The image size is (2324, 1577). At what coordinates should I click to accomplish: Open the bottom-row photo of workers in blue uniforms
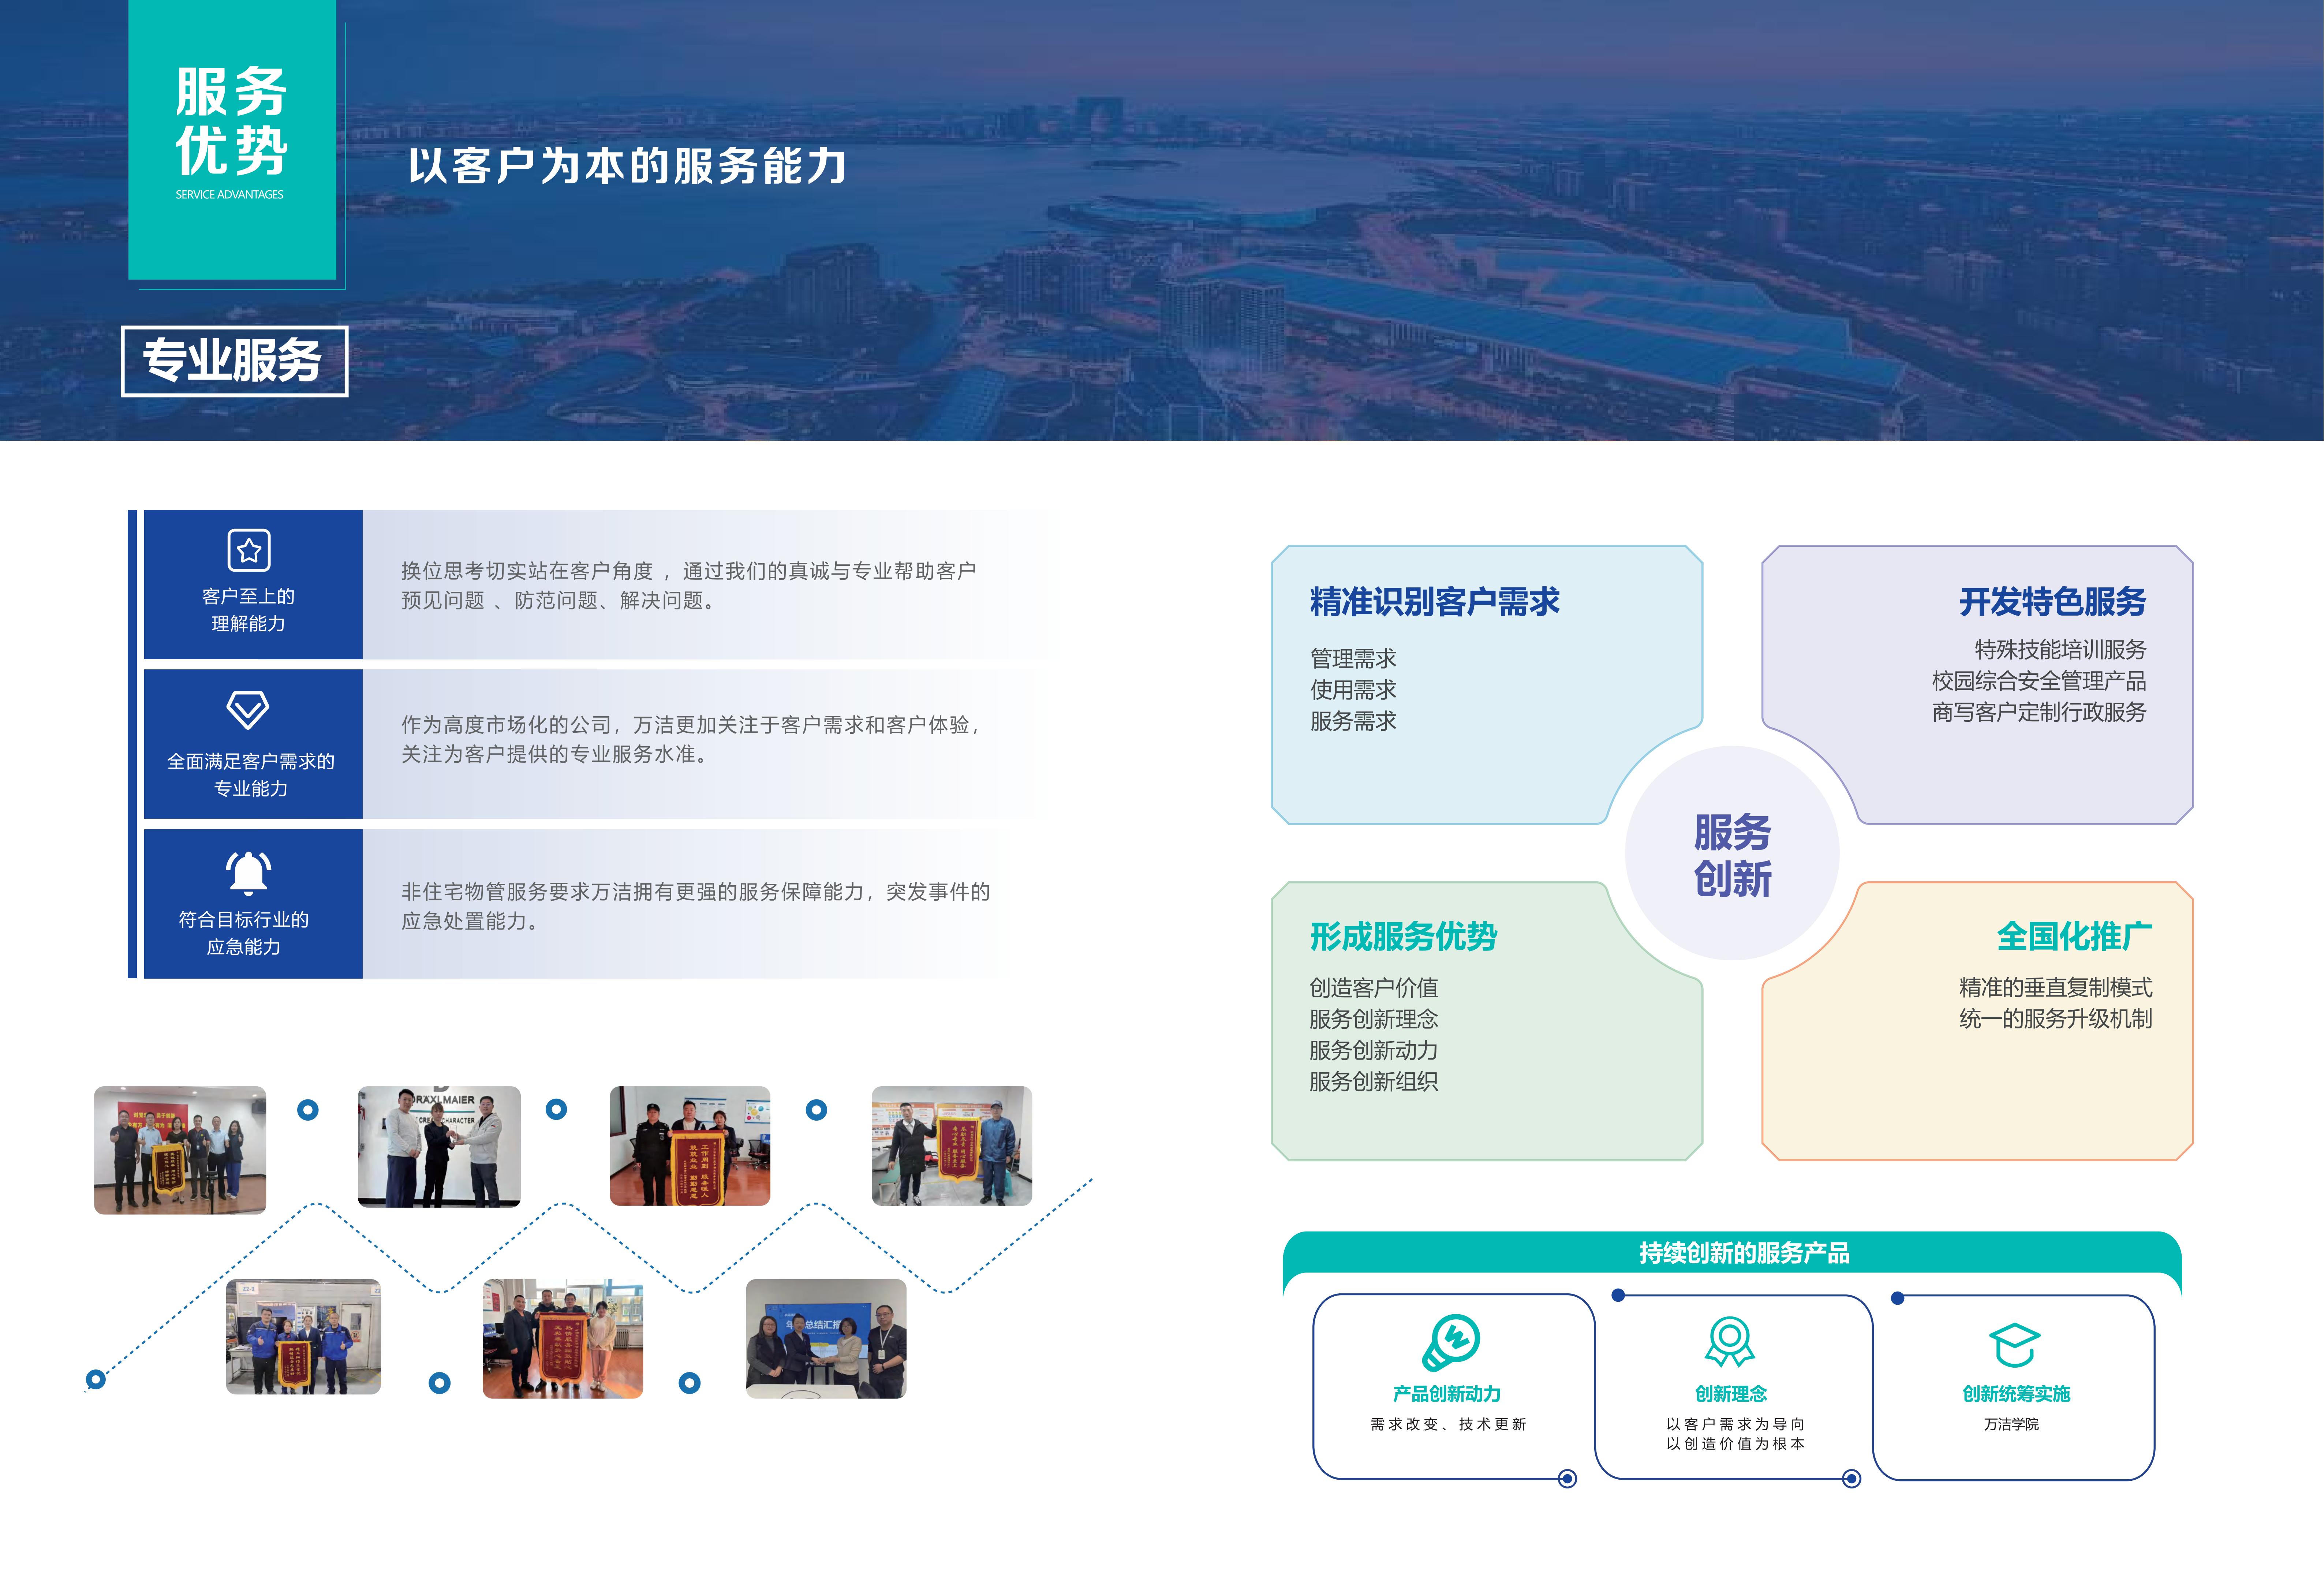point(303,1337)
